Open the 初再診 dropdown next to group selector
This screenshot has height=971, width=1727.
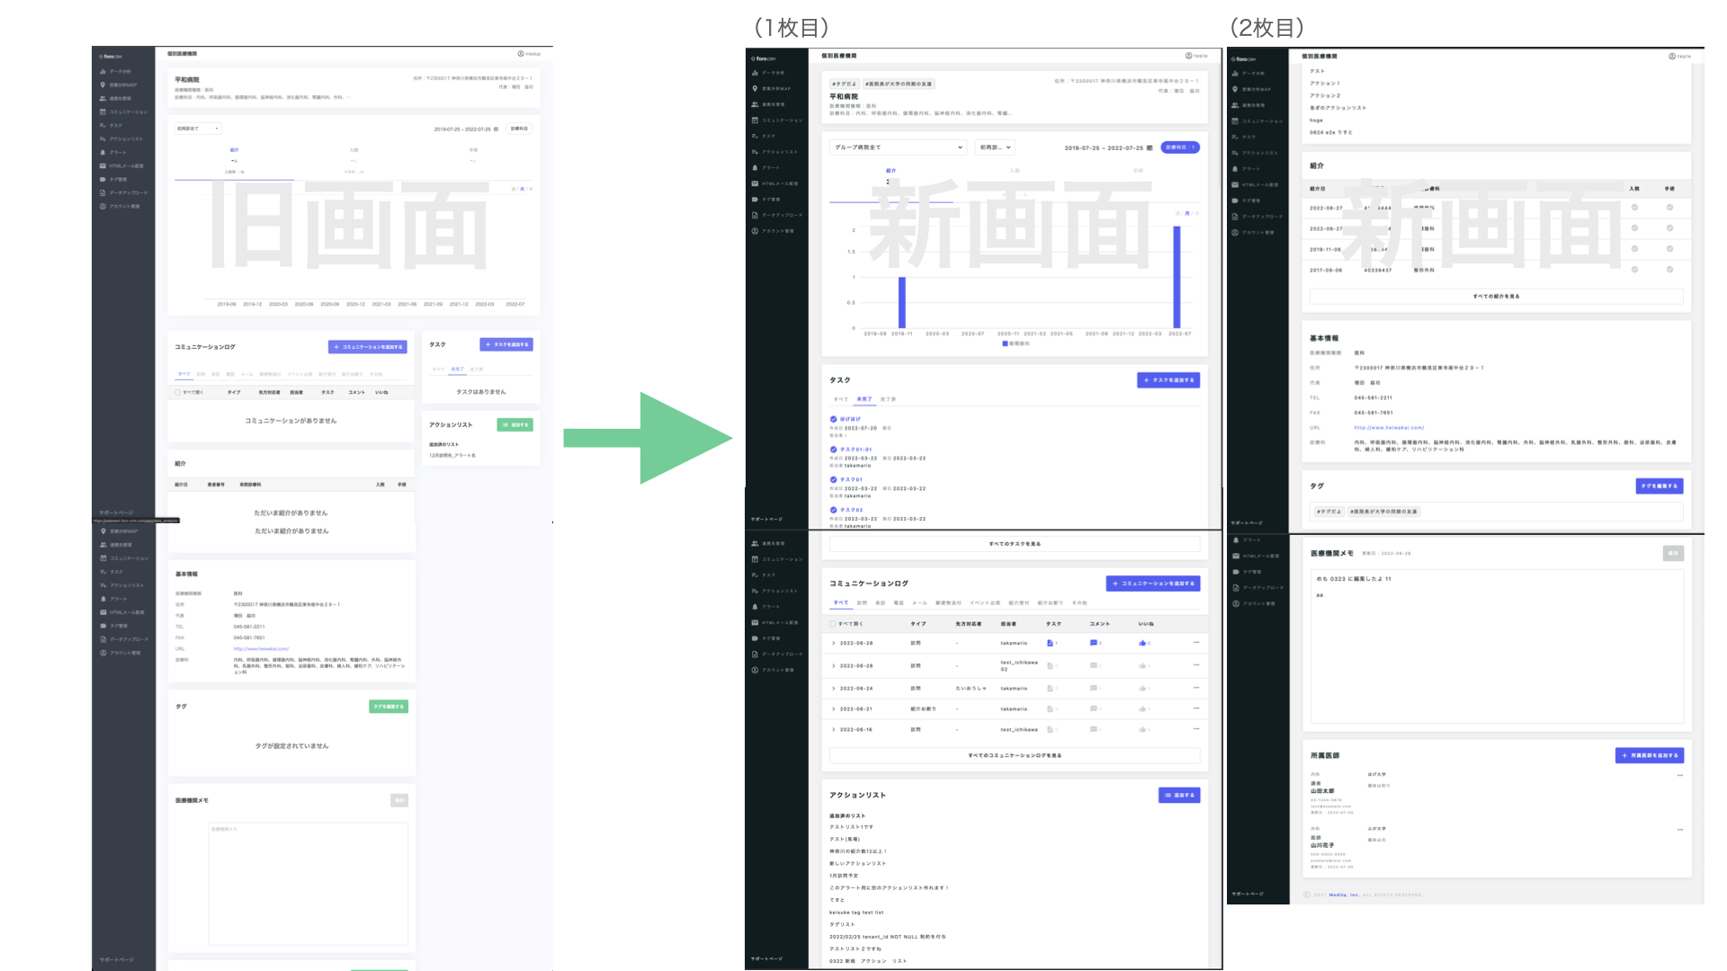point(996,147)
